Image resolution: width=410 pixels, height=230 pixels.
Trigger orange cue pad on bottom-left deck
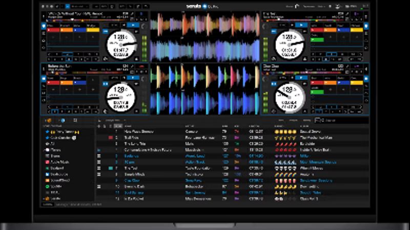click(x=67, y=83)
